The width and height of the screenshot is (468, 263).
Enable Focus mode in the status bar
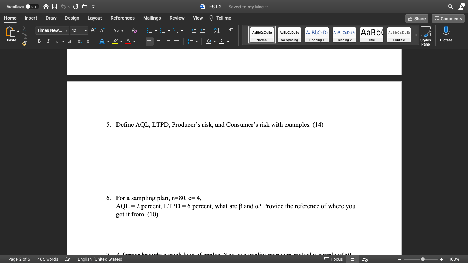point(333,259)
